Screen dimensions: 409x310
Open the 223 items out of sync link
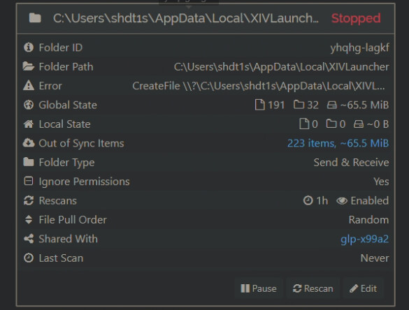click(338, 143)
